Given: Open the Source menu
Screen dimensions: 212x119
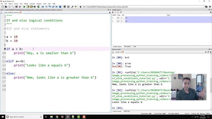Looking at the screenshot, I should (16, 4).
